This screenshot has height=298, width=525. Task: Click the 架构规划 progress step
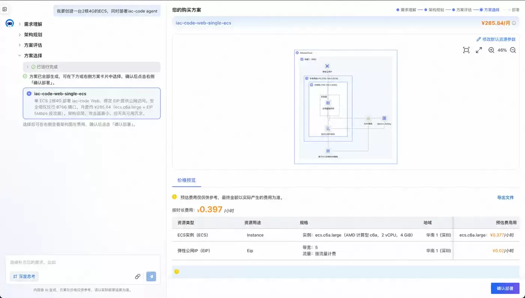click(x=434, y=10)
